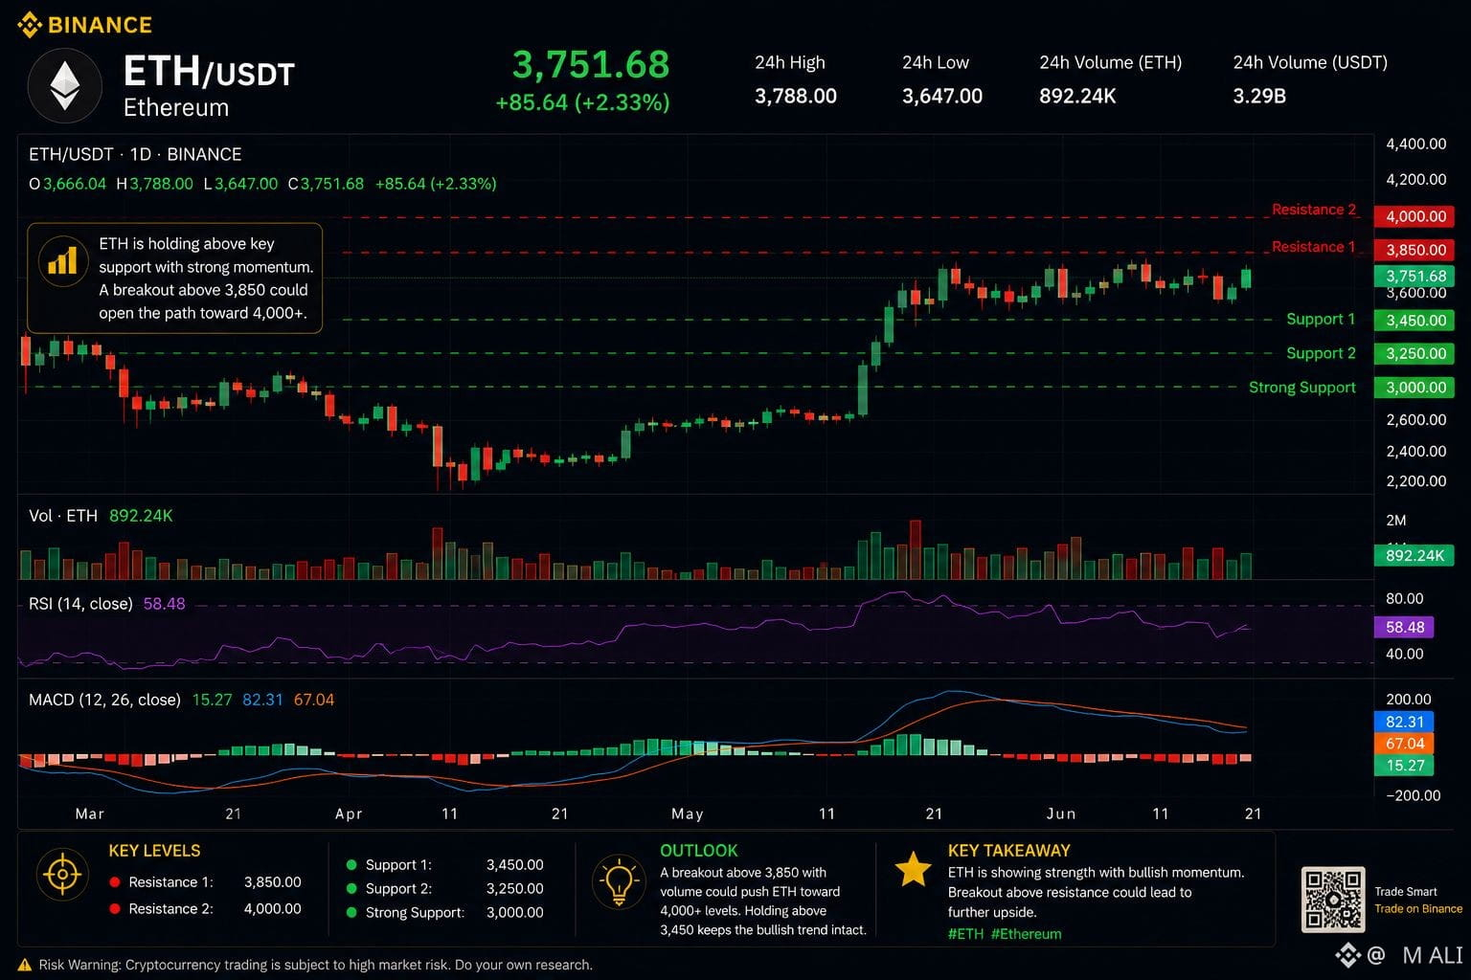This screenshot has height=980, width=1471.
Task: Click the 24h Volume (ETH) value in the header
Action: pos(1077,97)
